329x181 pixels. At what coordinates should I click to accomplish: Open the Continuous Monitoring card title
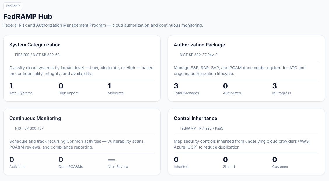pos(35,118)
